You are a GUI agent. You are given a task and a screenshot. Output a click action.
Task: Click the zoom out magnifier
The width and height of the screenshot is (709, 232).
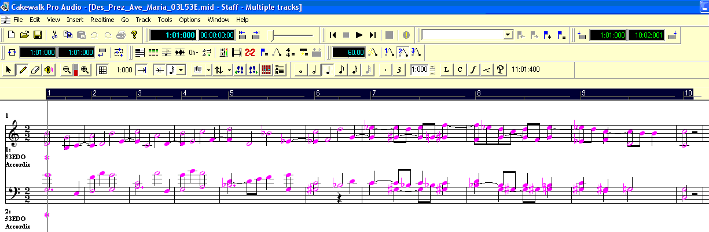click(x=67, y=70)
